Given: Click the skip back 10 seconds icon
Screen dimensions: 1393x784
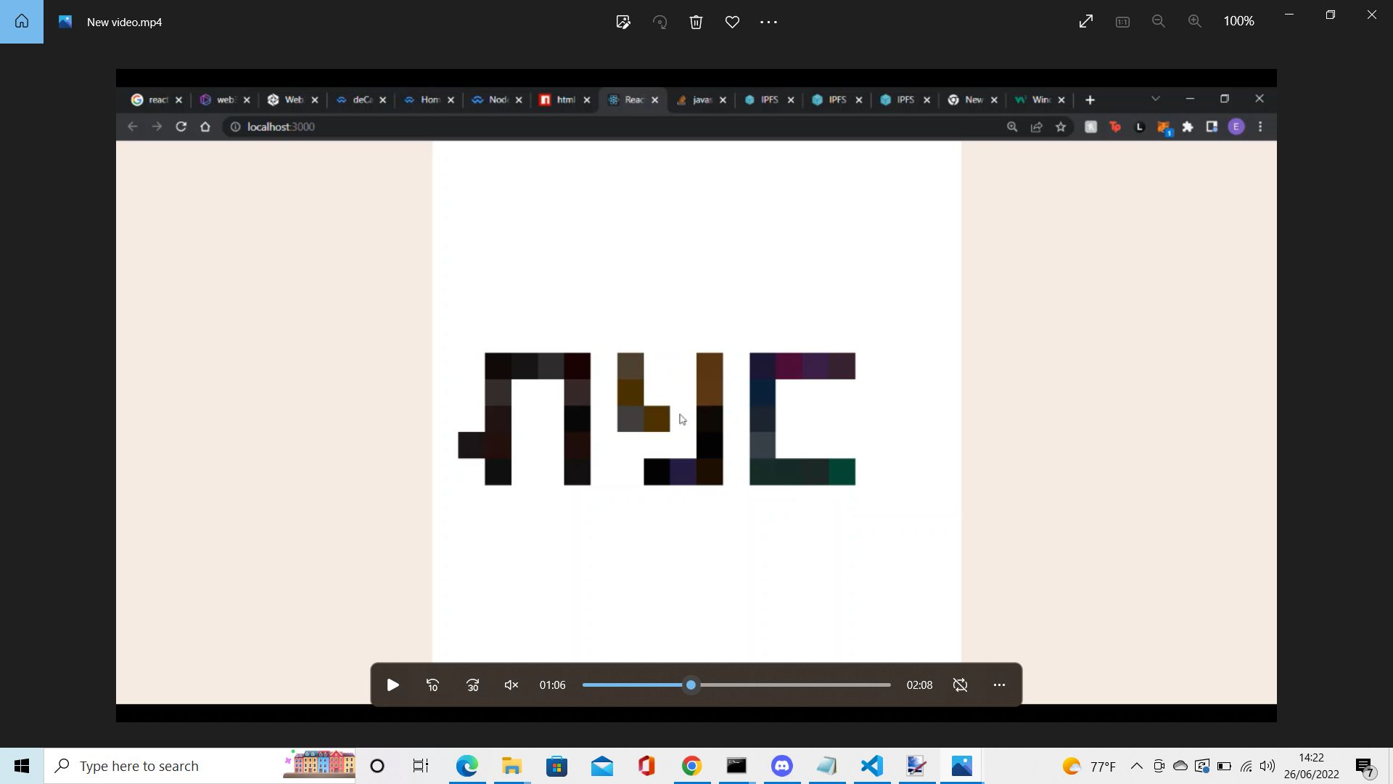Looking at the screenshot, I should (x=433, y=685).
